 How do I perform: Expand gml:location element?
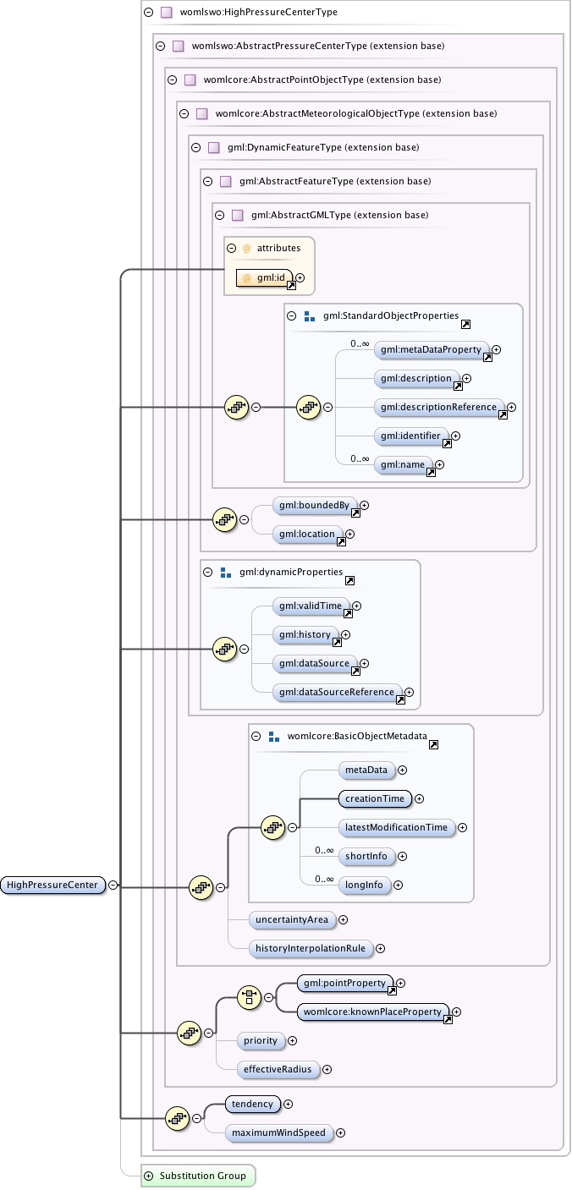(349, 535)
